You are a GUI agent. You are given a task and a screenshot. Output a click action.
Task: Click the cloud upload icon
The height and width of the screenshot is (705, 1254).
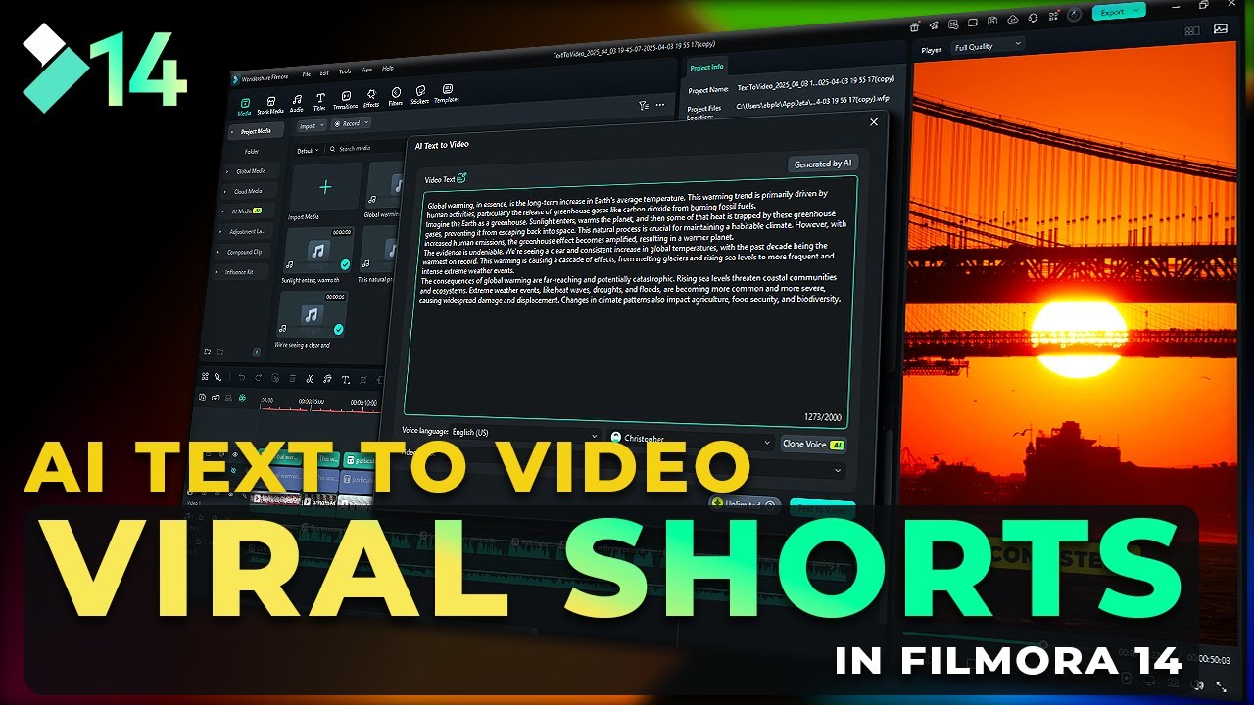click(x=1012, y=19)
